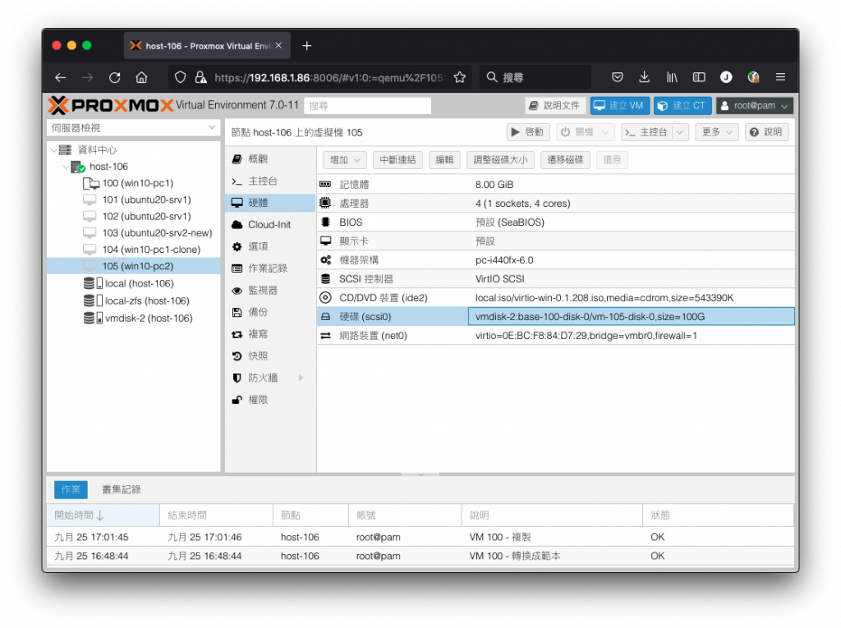Click the host-106 node server icon
Viewport: 841px width, 628px height.
(78, 167)
